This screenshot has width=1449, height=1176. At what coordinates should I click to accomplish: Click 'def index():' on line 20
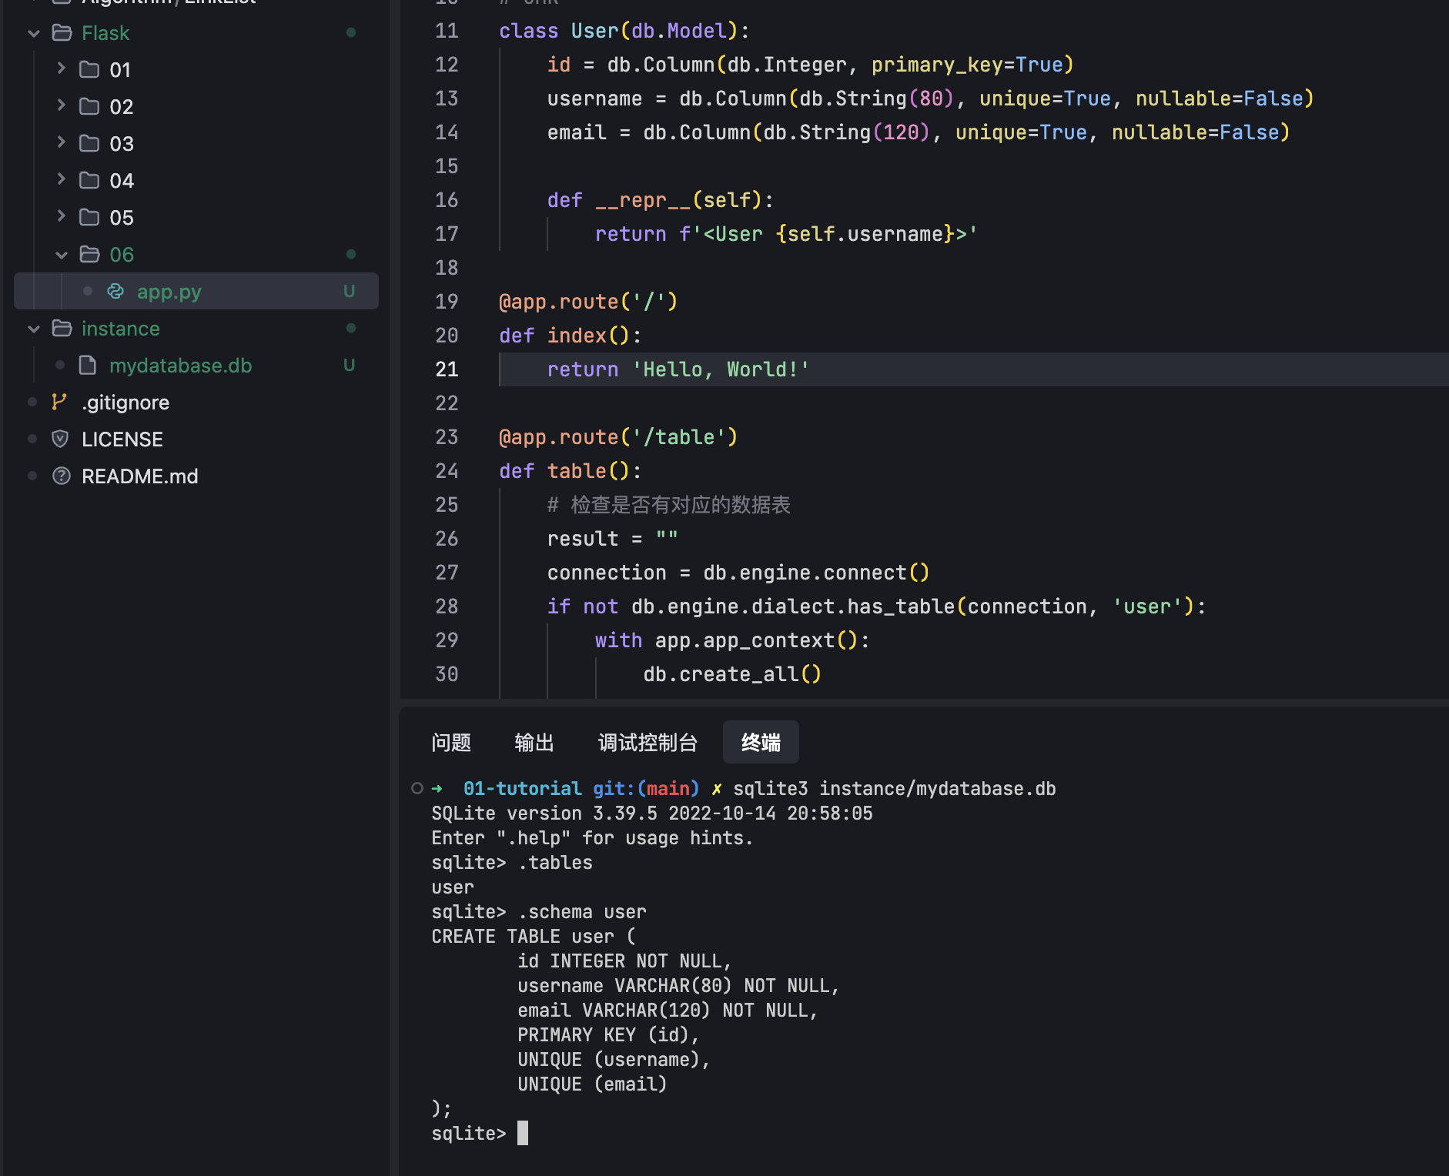[571, 336]
